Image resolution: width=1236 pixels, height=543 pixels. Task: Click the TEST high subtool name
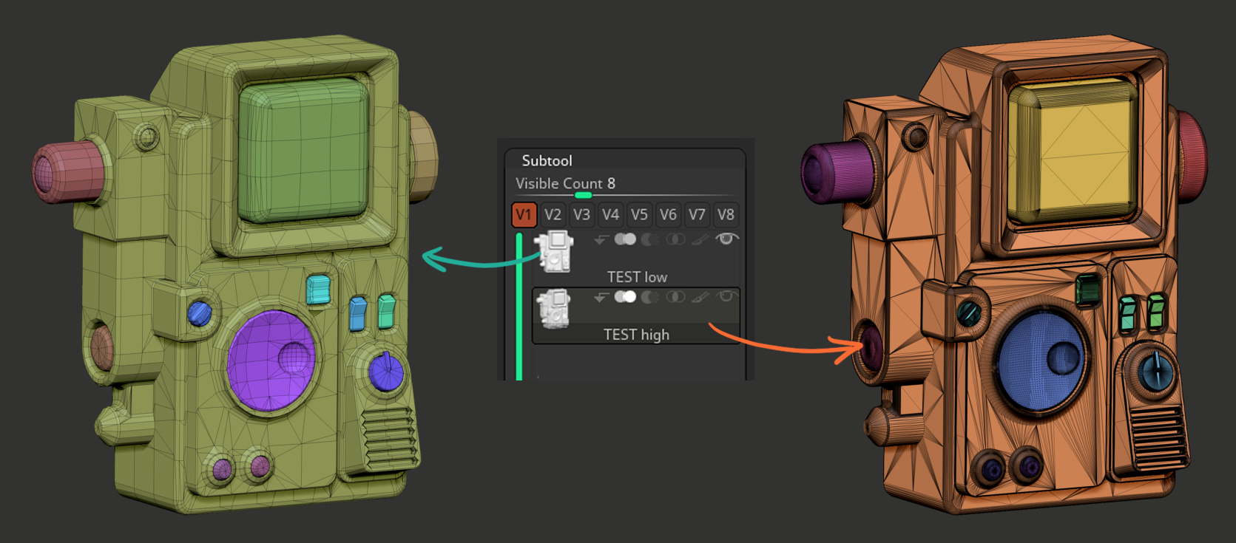coord(636,335)
